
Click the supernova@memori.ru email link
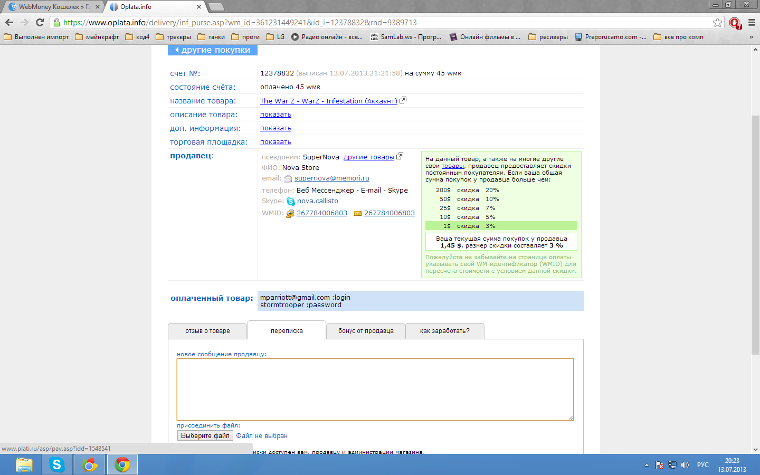tap(332, 178)
